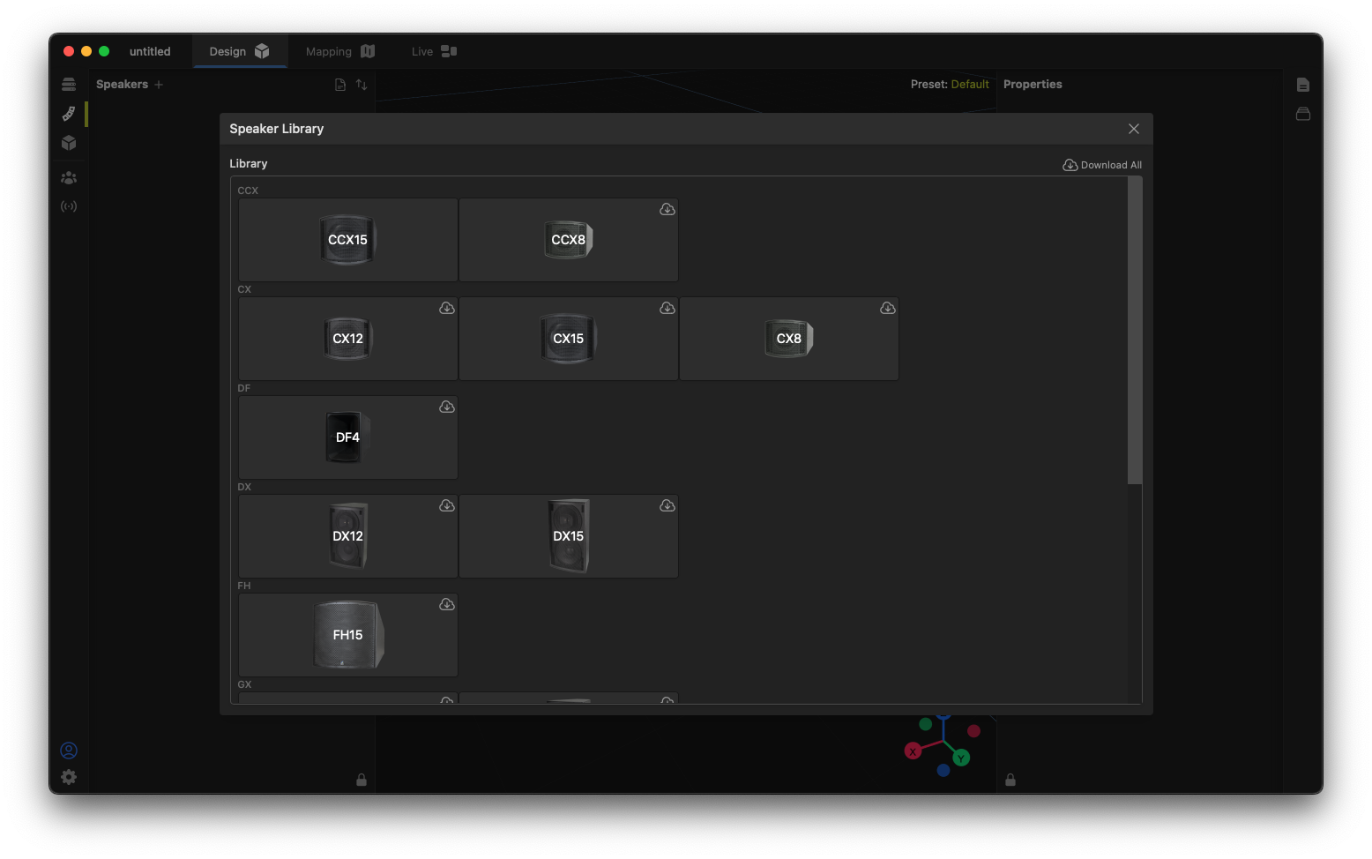The height and width of the screenshot is (859, 1372).
Task: Toggle the lock under Properties panel
Action: coord(1010,780)
